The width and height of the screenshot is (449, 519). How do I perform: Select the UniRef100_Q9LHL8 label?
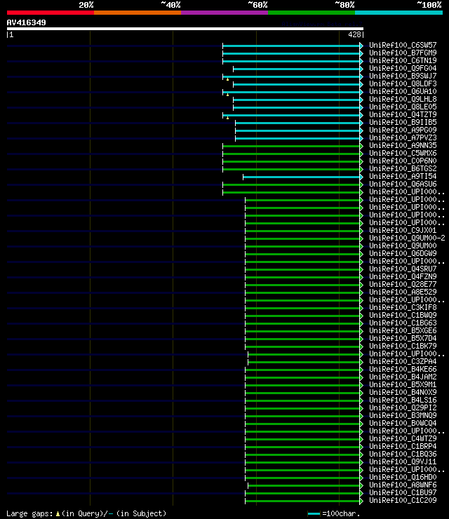[x=403, y=99]
